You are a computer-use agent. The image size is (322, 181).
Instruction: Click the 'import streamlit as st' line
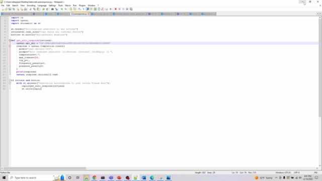click(26, 24)
